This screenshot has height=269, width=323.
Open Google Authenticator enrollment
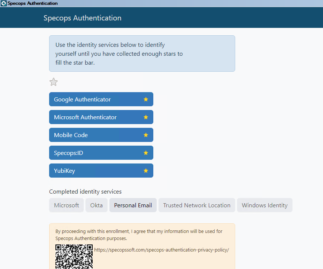point(89,99)
